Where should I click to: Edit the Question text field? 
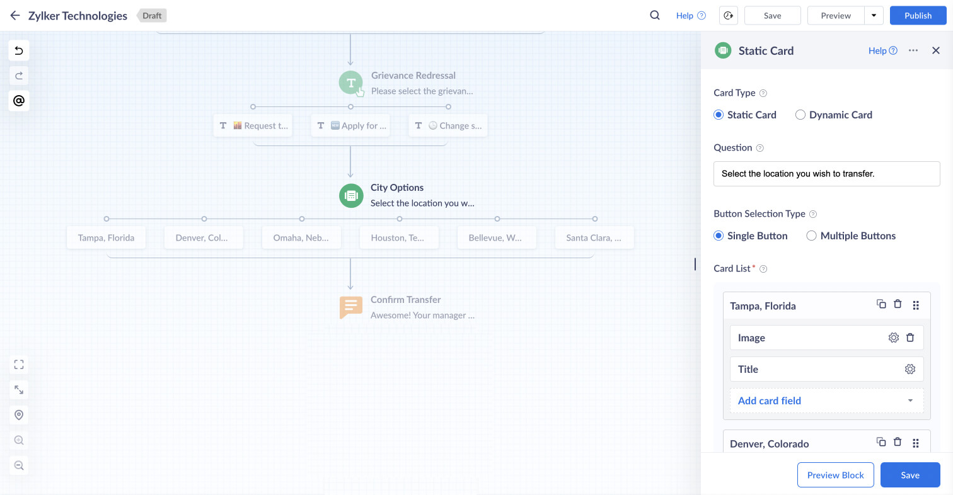point(827,174)
